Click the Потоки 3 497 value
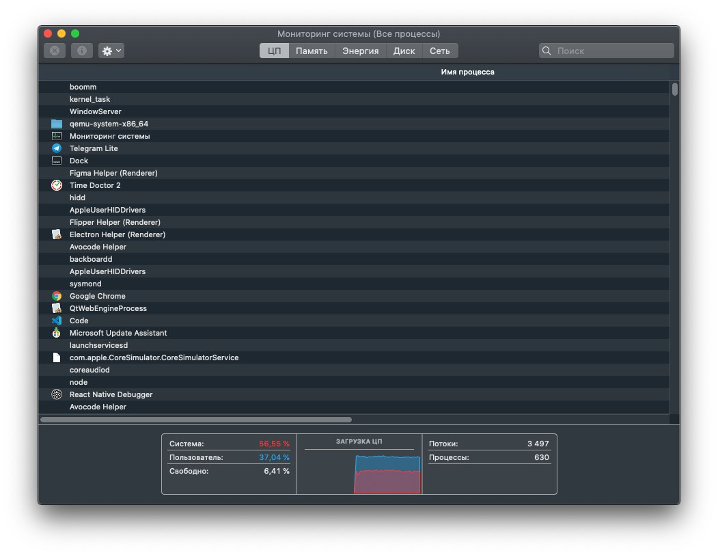The height and width of the screenshot is (555, 718). pos(538,444)
